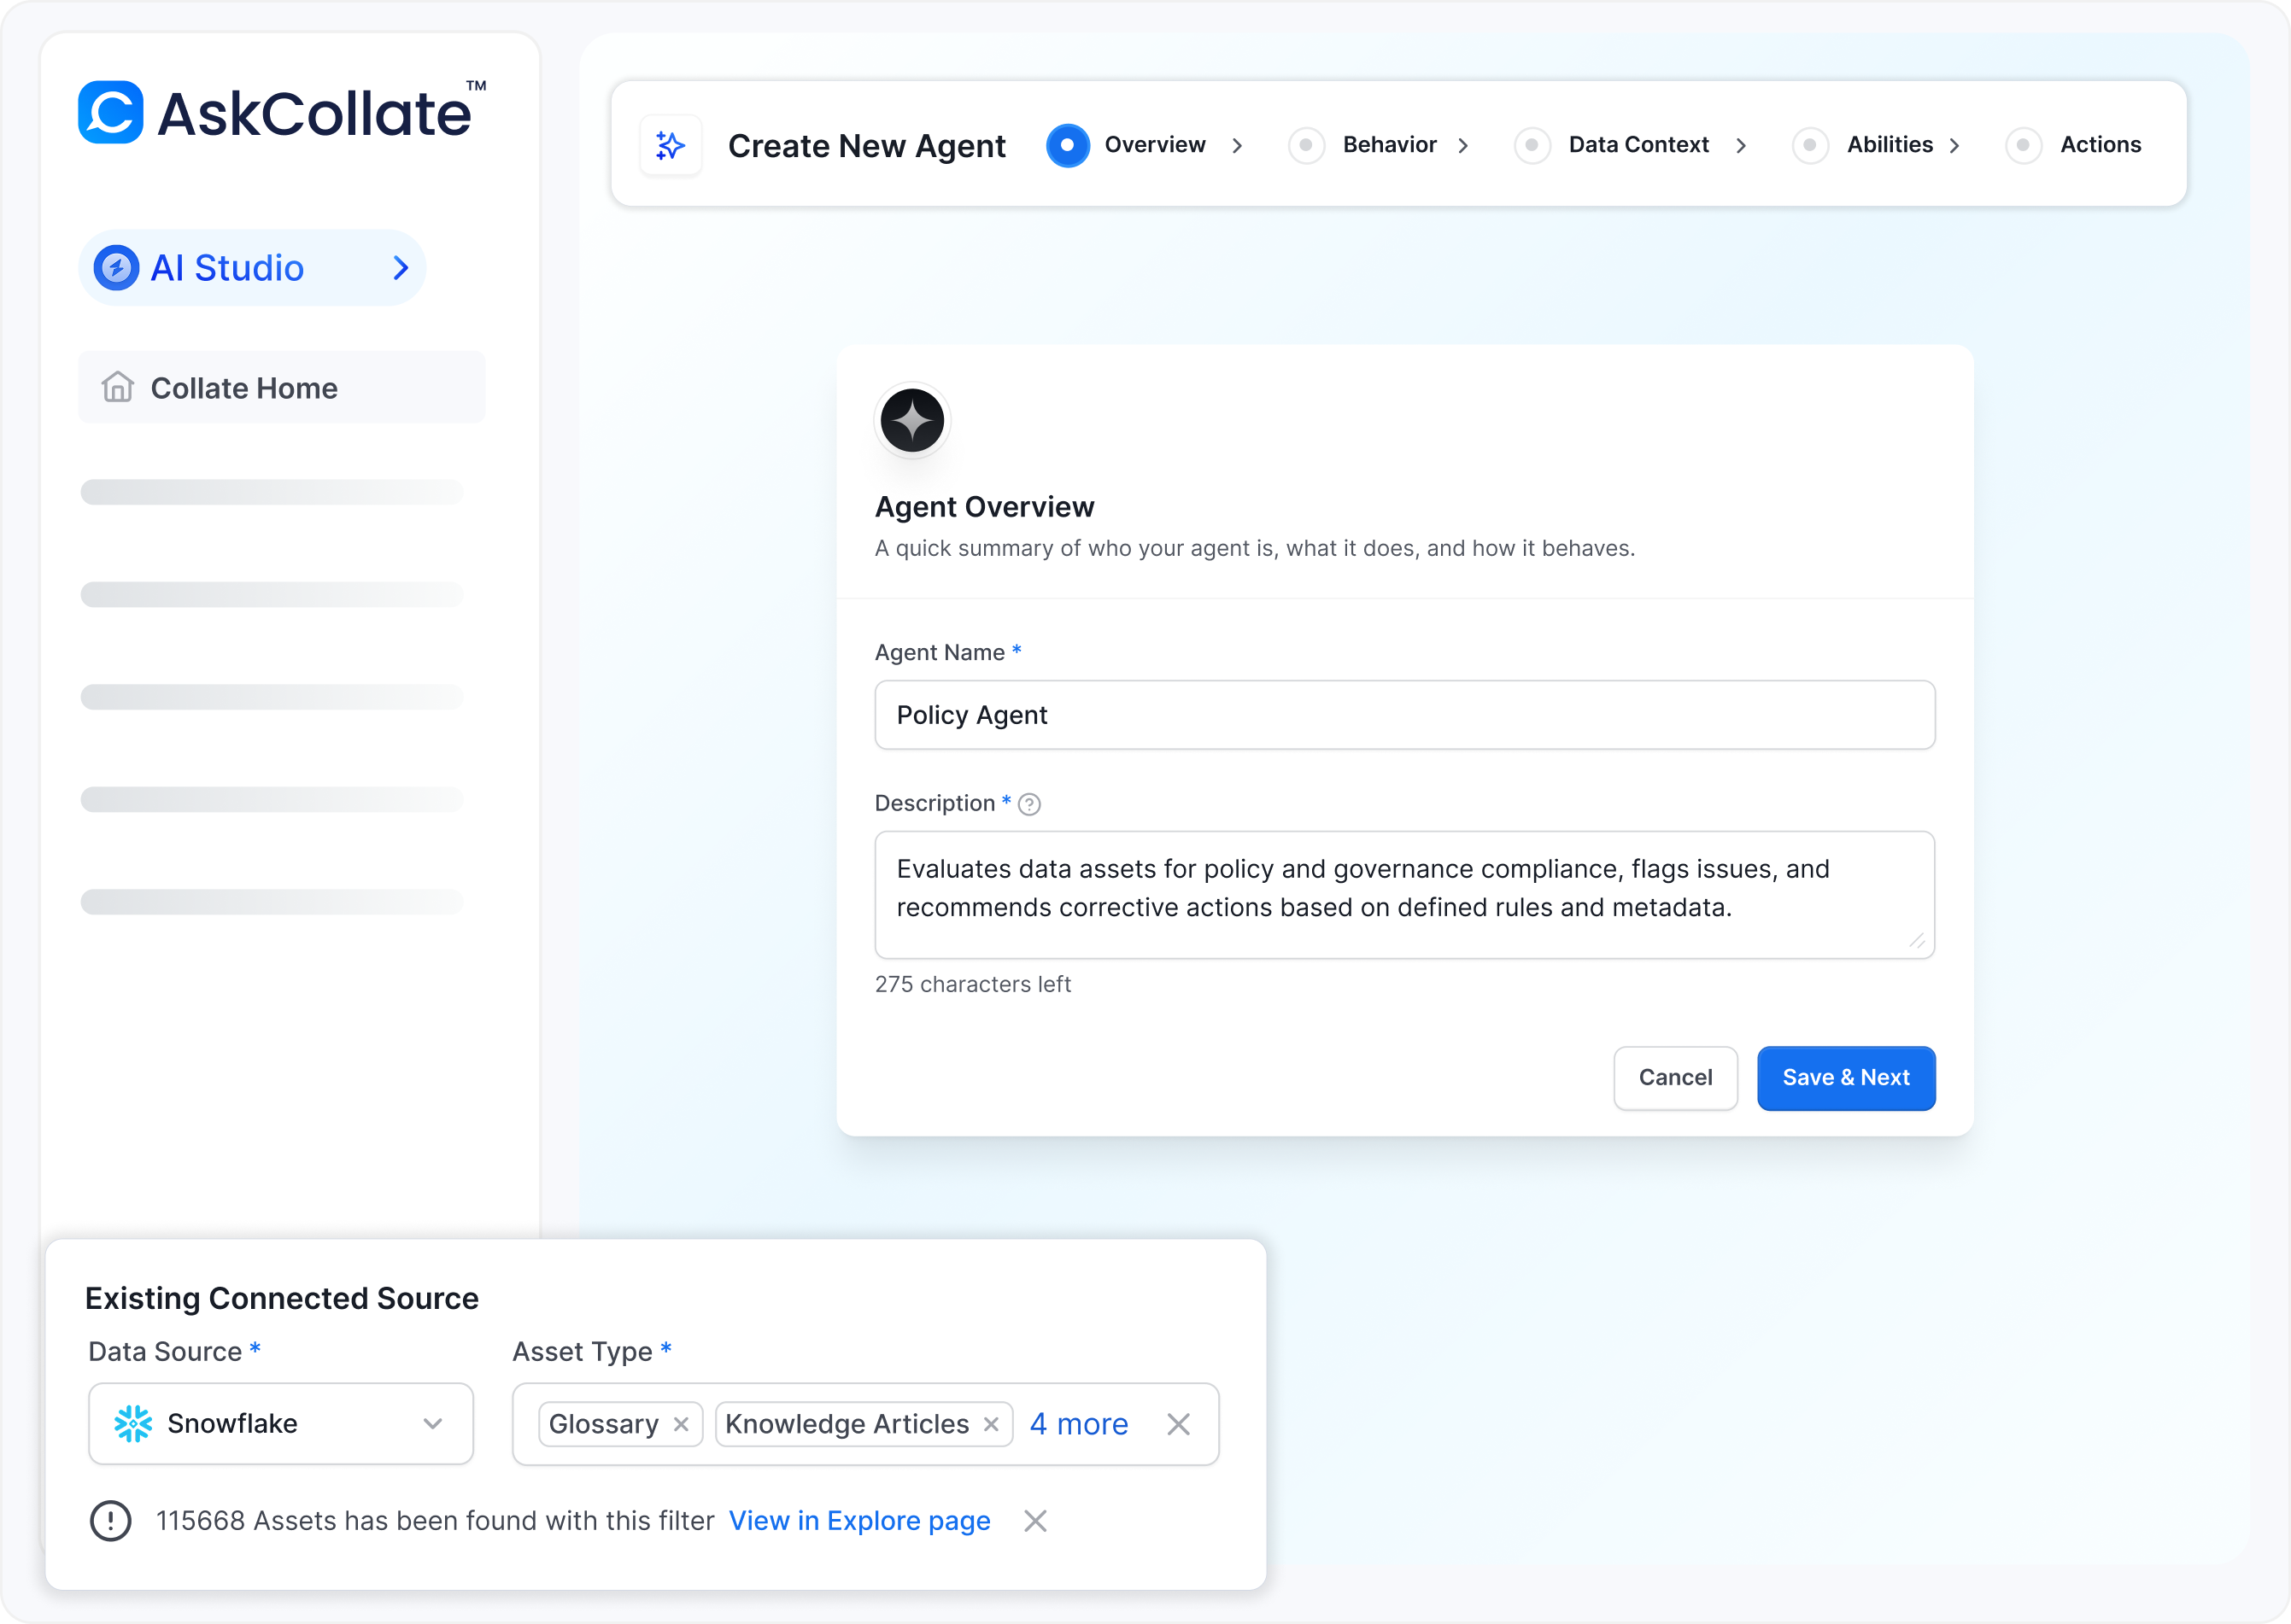Viewport: 2291px width, 1624px height.
Task: Select the Abilities step radio circle
Action: (x=1810, y=145)
